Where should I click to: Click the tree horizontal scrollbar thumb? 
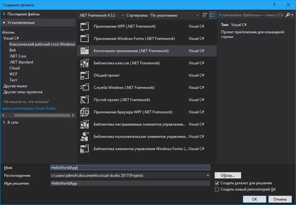[x=42, y=115]
